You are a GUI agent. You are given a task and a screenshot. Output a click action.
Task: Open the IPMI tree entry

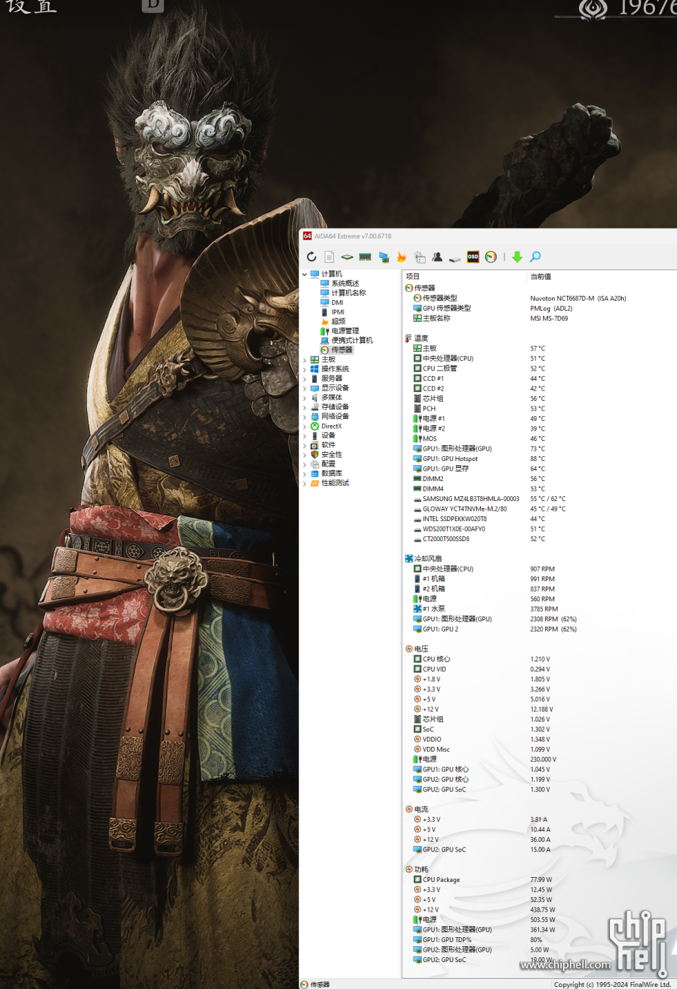[x=338, y=312]
